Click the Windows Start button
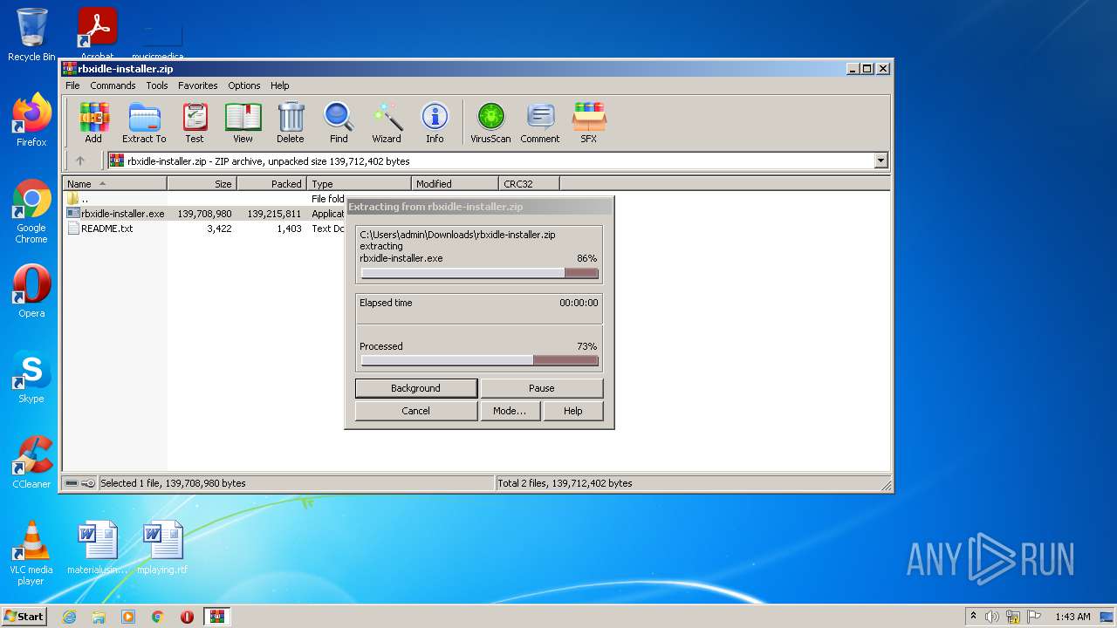1117x628 pixels. pyautogui.click(x=24, y=617)
